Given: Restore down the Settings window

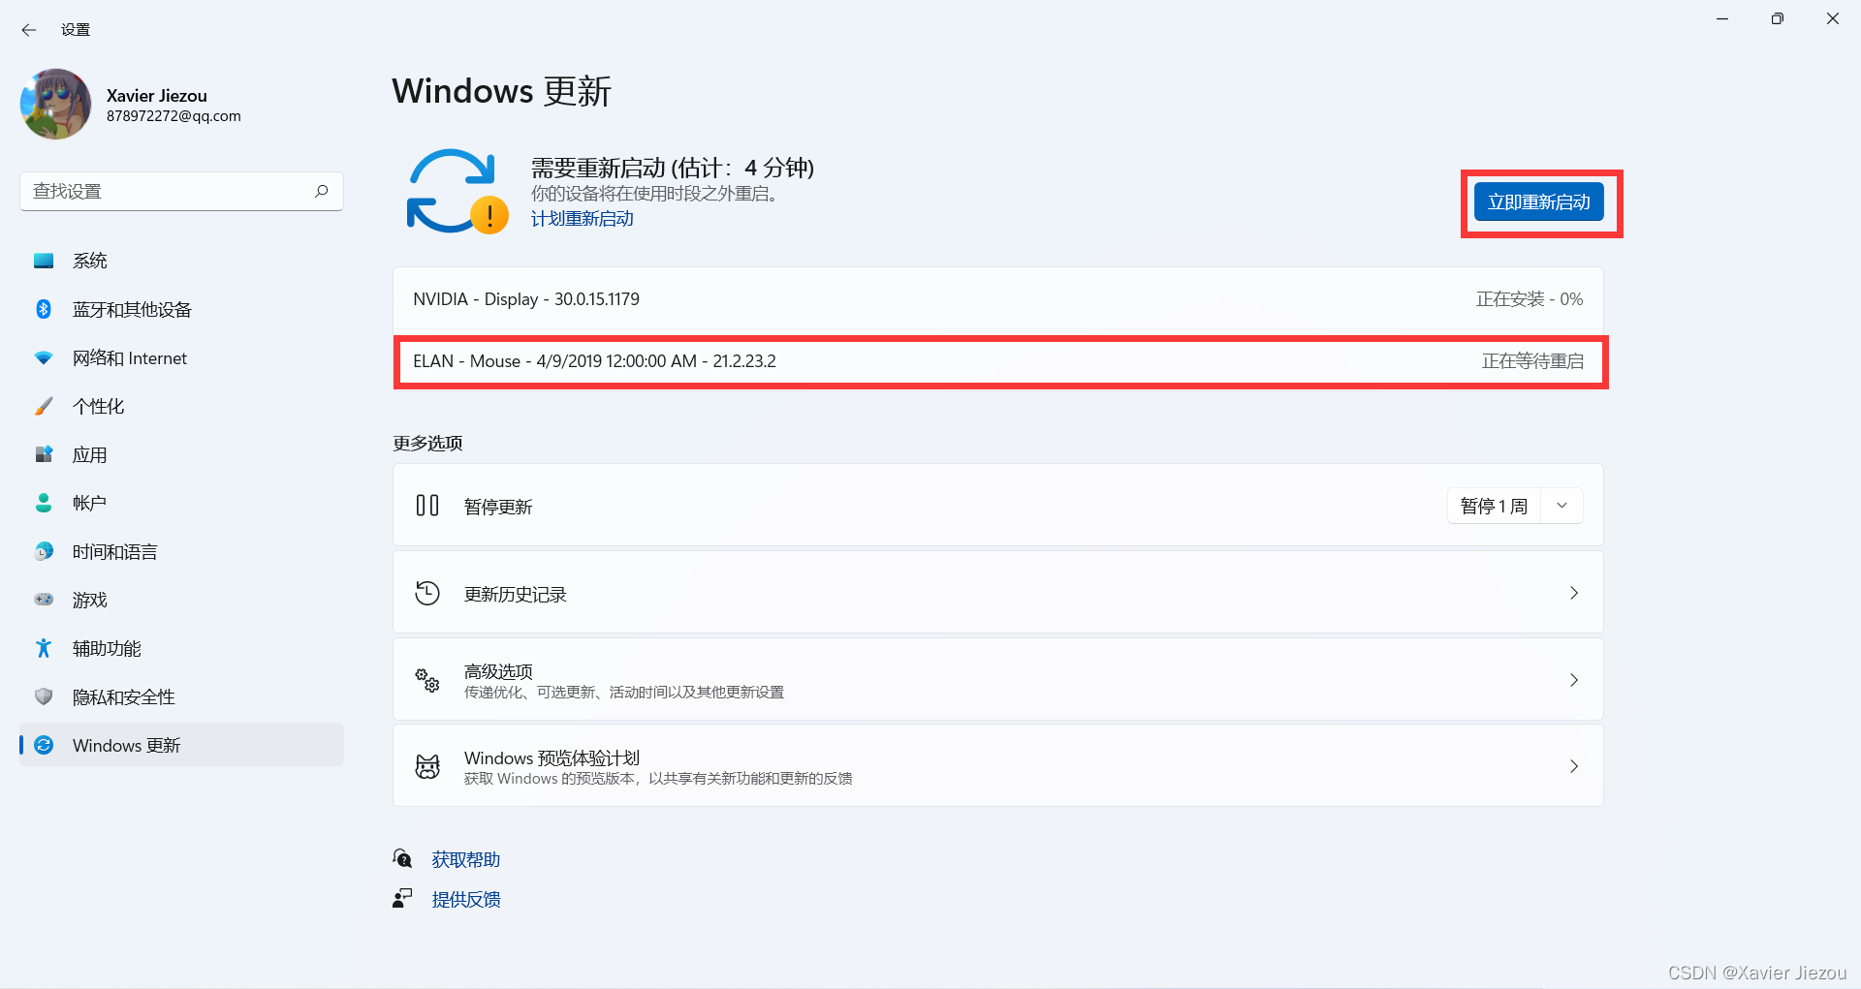Looking at the screenshot, I should [x=1777, y=19].
